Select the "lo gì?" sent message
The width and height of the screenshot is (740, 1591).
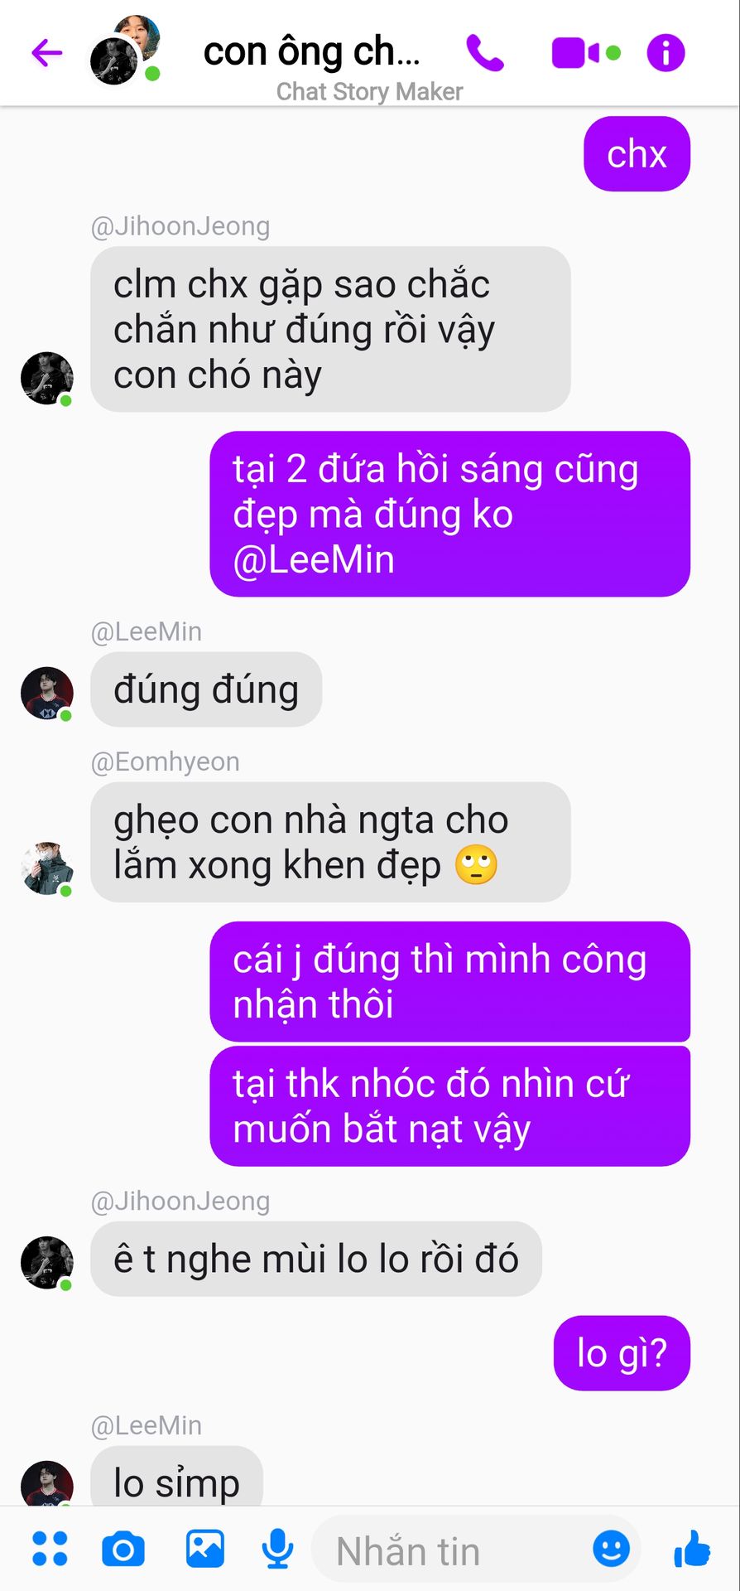(x=622, y=1353)
